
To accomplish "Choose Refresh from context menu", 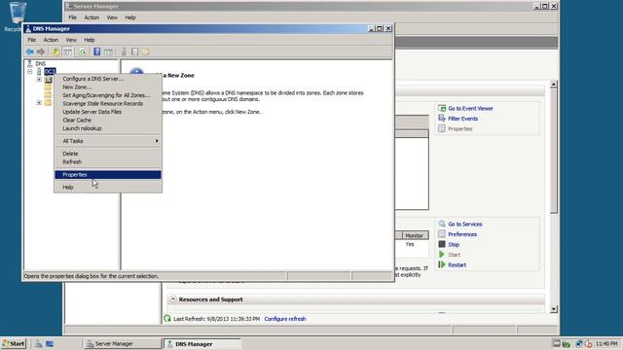I will click(108, 162).
